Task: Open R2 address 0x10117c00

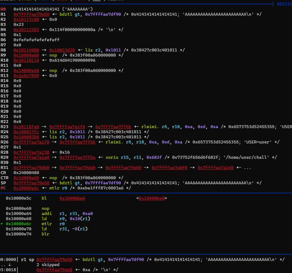Action: point(26,19)
